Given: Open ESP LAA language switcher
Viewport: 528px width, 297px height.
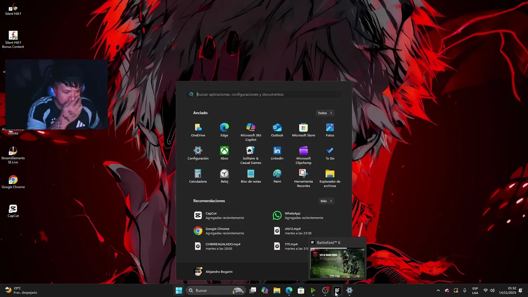Looking at the screenshot, I should (475, 290).
